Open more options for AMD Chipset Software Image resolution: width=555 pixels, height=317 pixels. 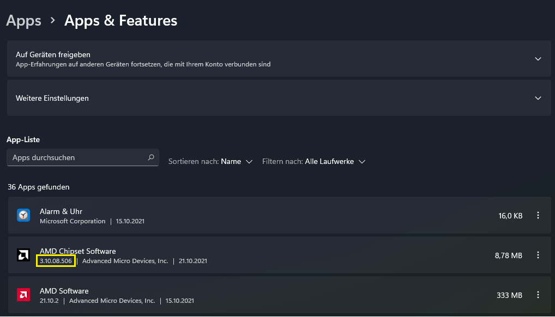pos(538,255)
